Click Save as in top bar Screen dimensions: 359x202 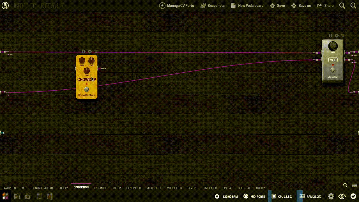301,6
